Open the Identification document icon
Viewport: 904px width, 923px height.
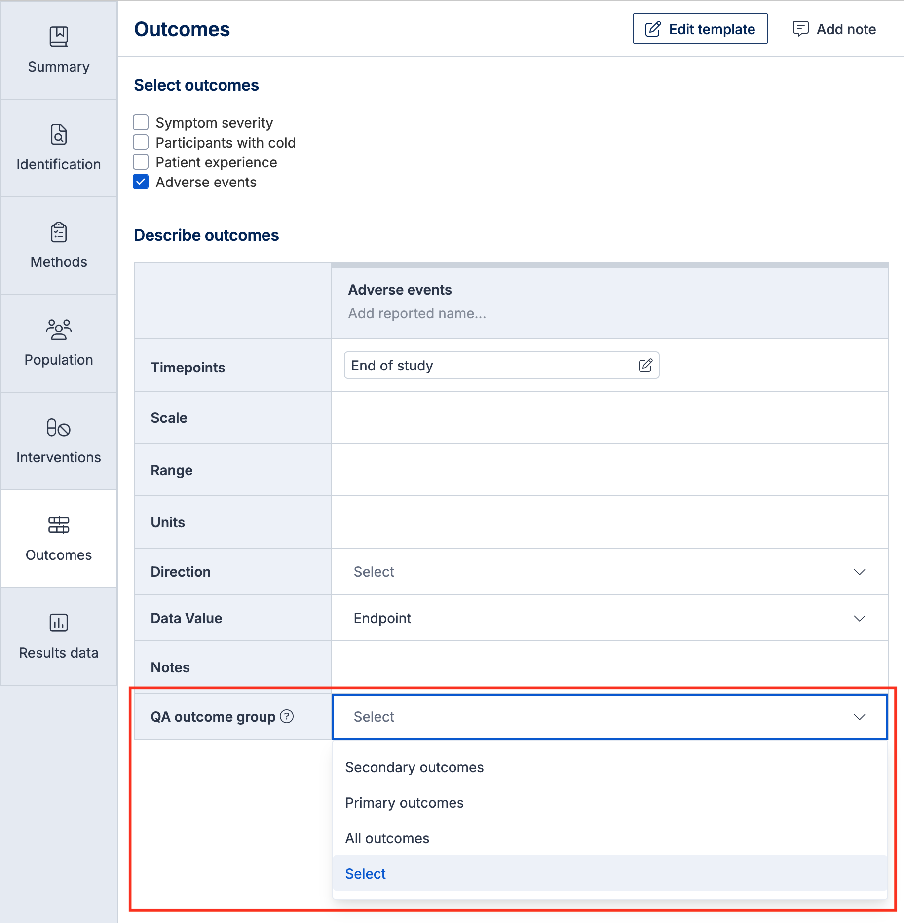click(x=59, y=135)
